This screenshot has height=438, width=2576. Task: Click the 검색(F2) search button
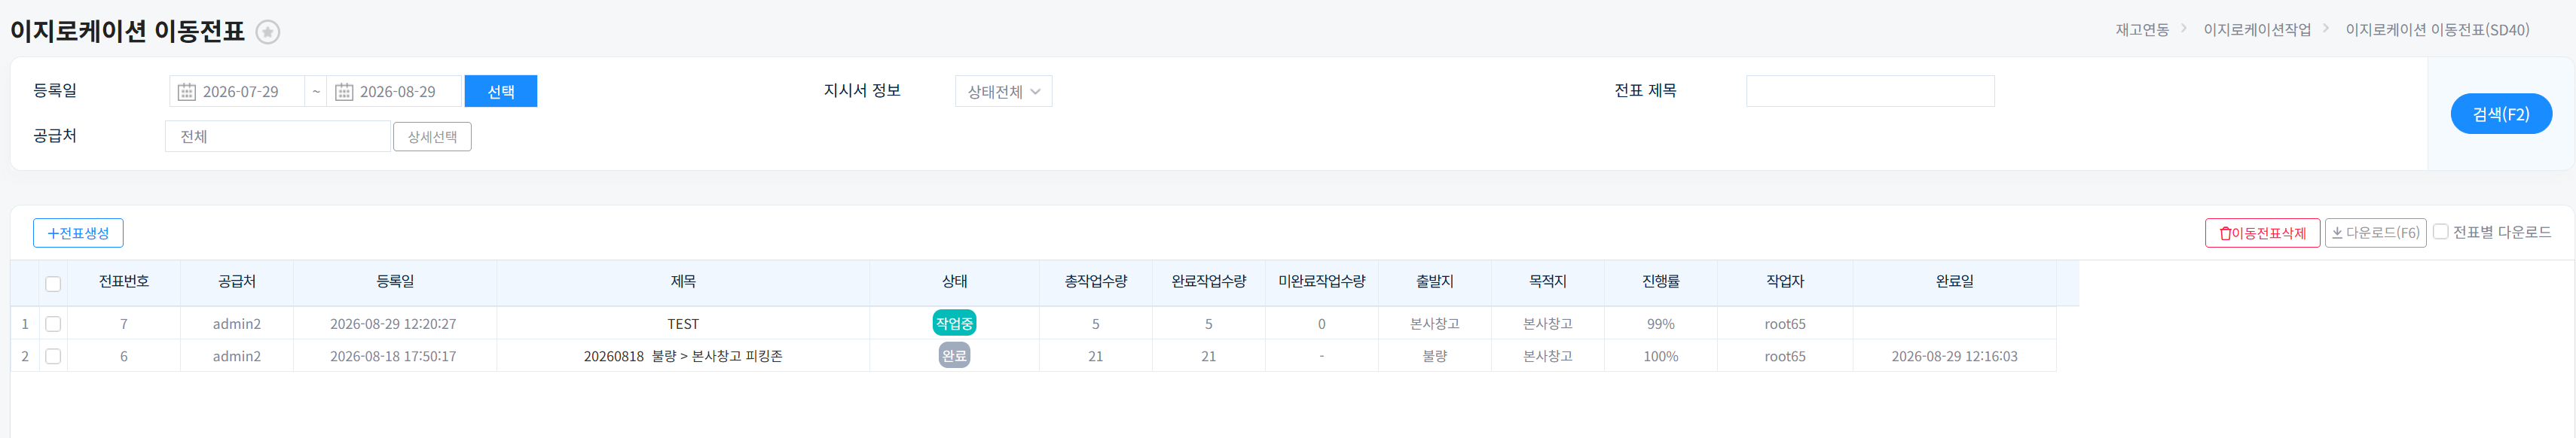2501,114
